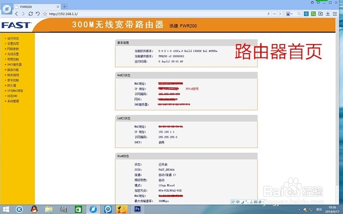
Task: Click the 11bgn Mixed mode value
Action: coord(166,185)
